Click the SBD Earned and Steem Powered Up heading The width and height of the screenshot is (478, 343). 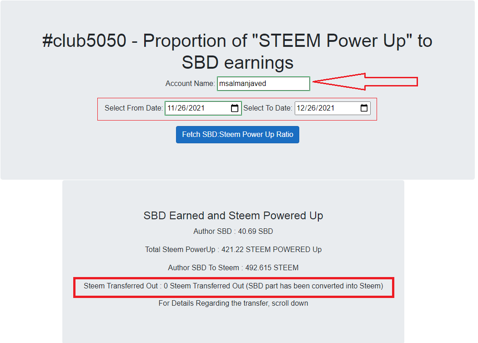[233, 216]
